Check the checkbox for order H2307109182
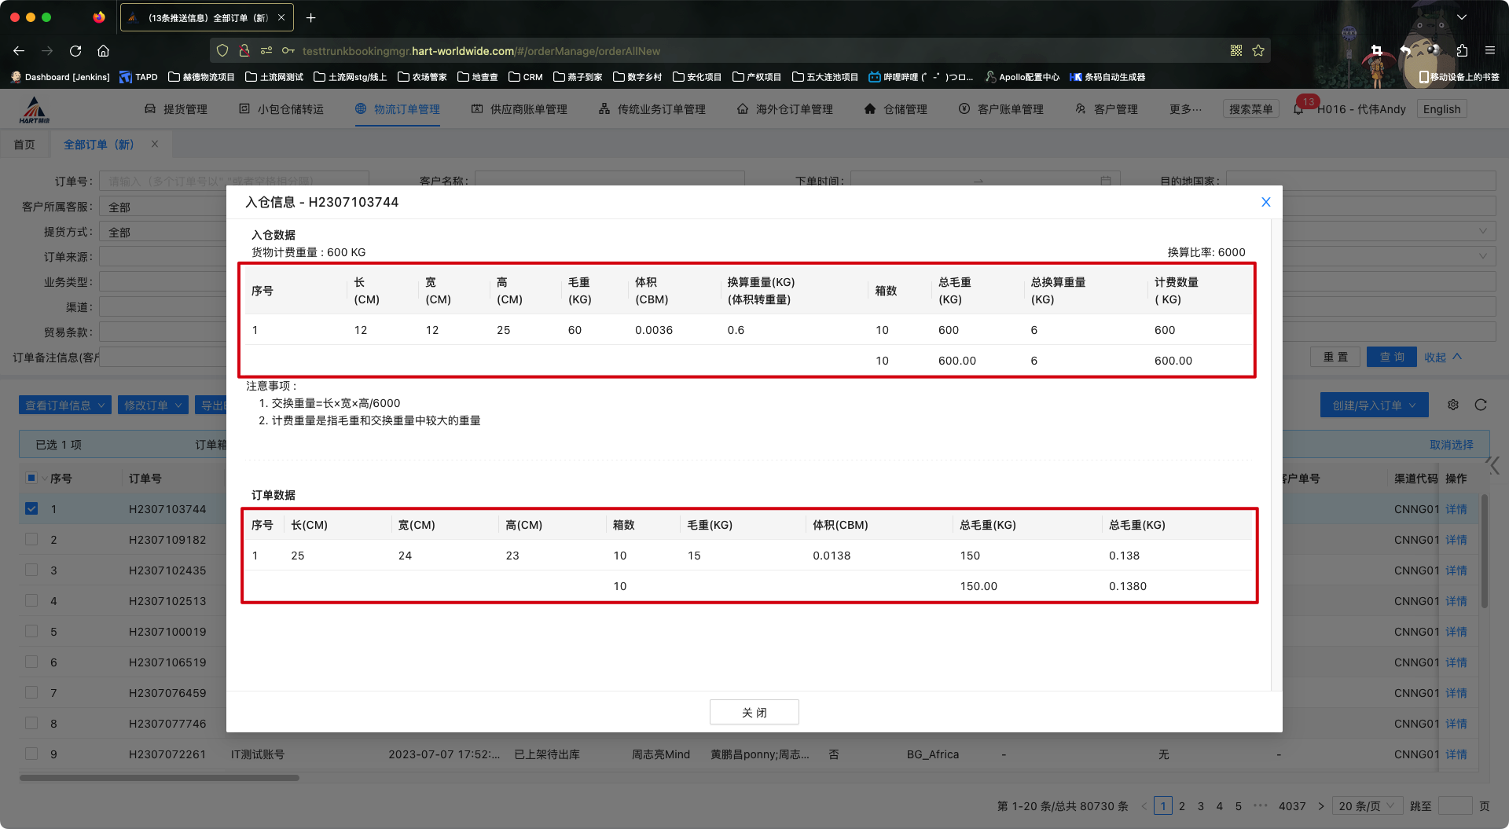The height and width of the screenshot is (829, 1509). coord(31,539)
